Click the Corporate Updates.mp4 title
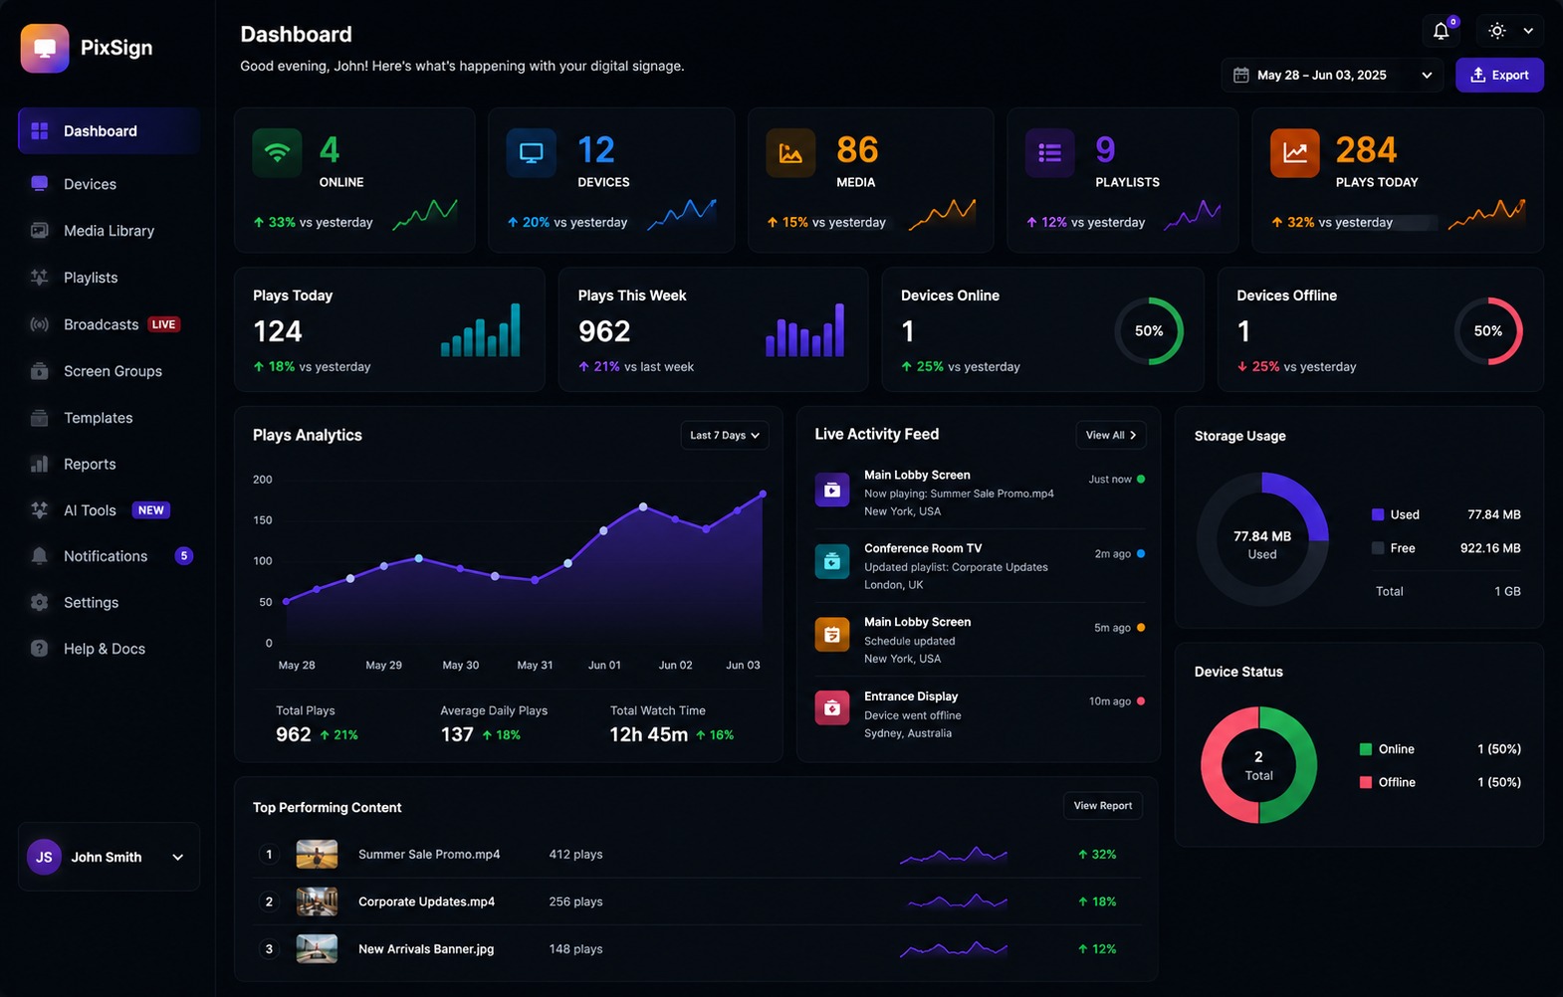Image resolution: width=1563 pixels, height=997 pixels. [x=426, y=901]
